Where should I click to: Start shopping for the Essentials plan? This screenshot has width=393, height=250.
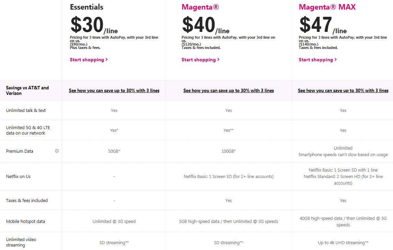click(x=89, y=60)
